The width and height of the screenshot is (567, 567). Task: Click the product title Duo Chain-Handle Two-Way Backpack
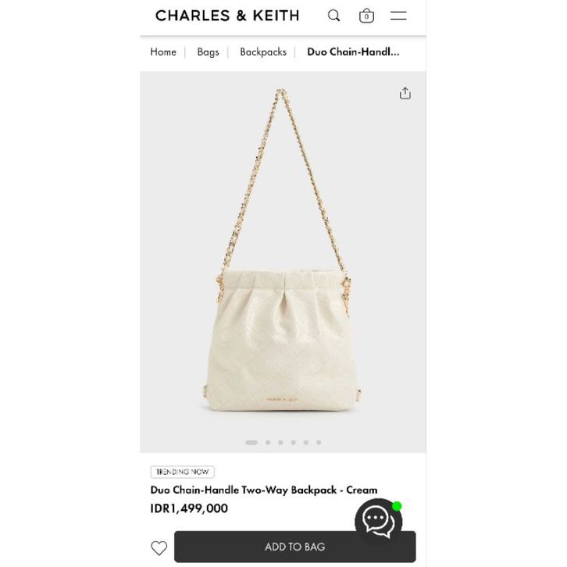click(244, 490)
